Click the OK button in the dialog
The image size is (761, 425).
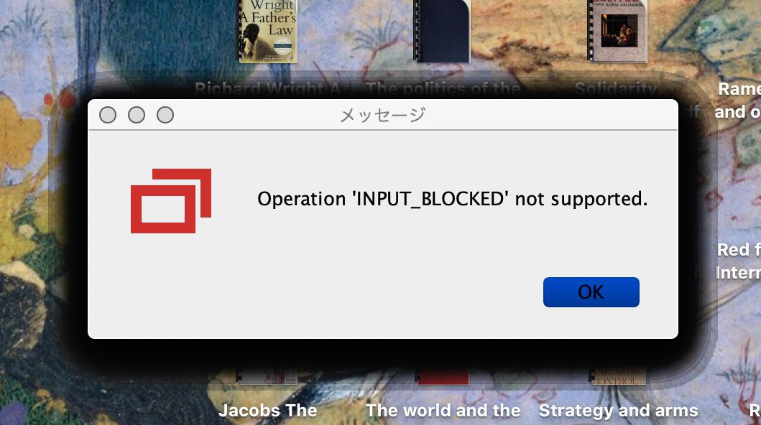[x=591, y=292]
